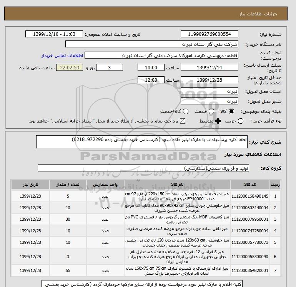Click quantity 3 in row 6
Screen dimensions: 296x287
click(x=68, y=257)
